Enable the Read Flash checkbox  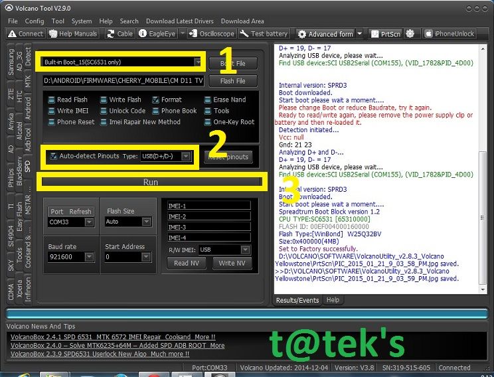pos(52,100)
